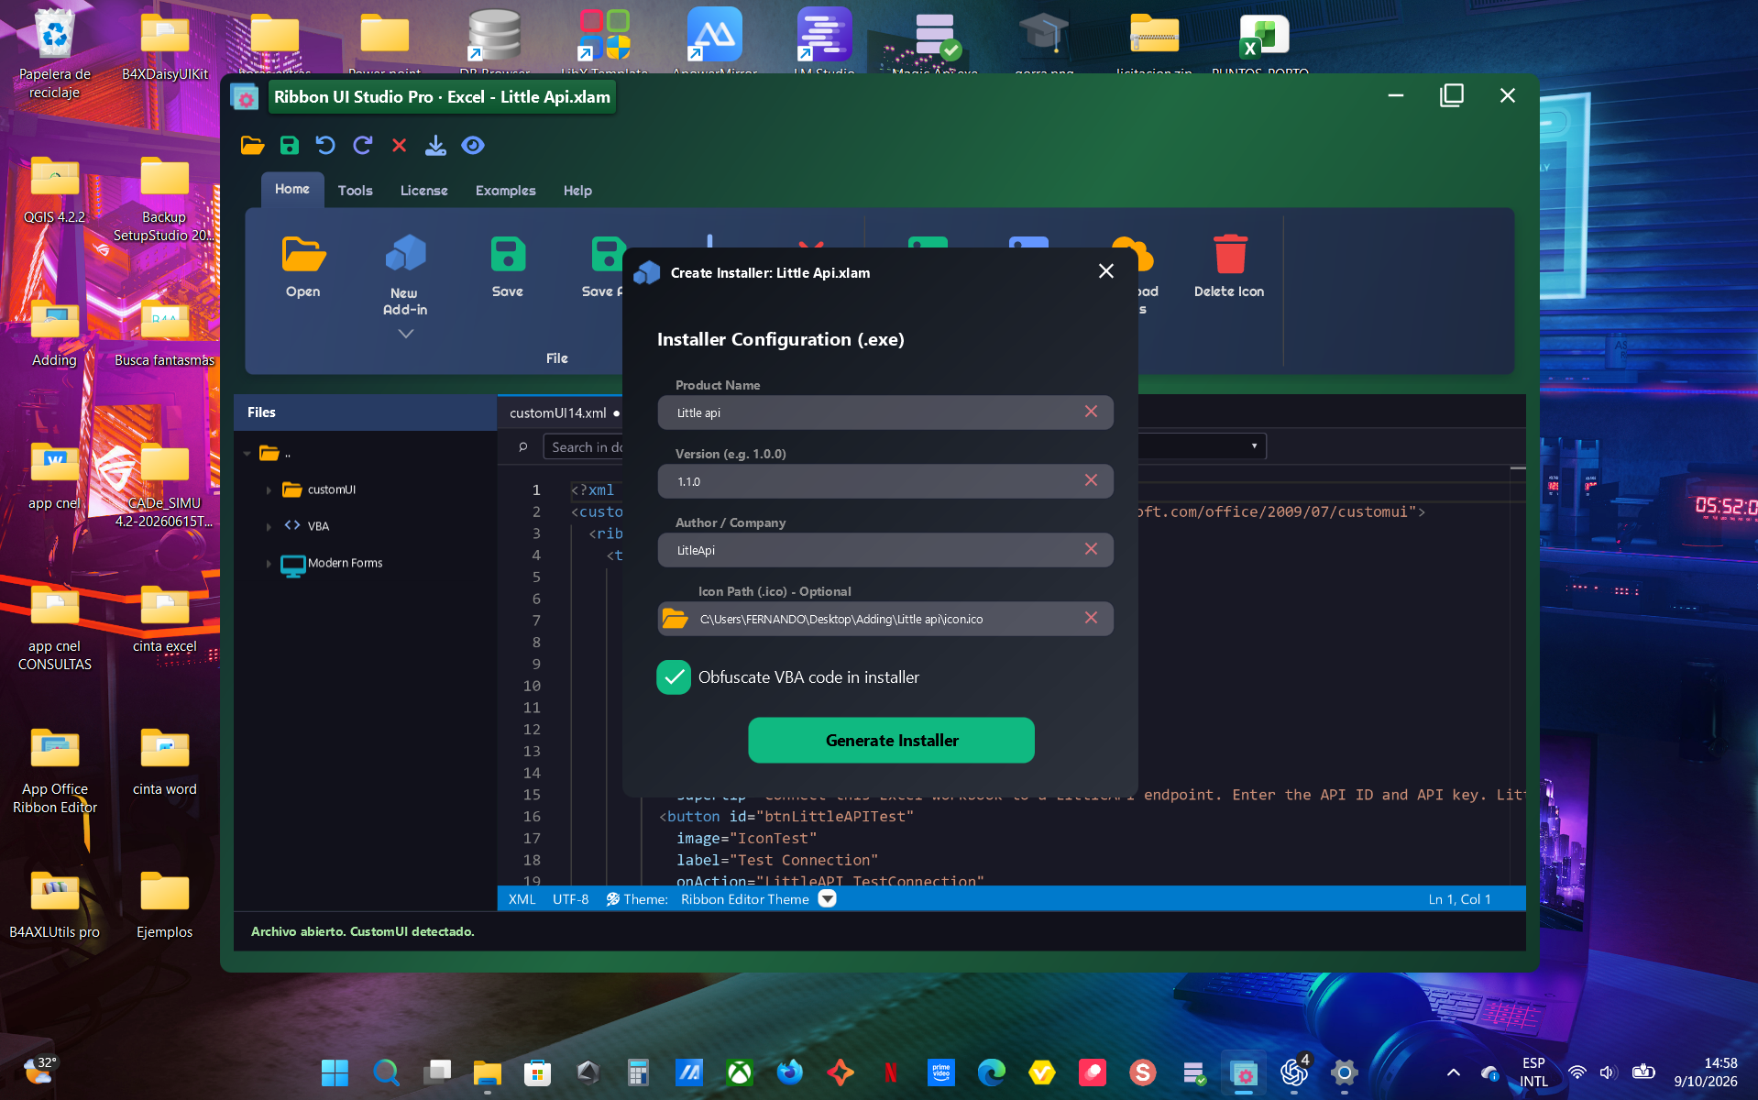Click the quick-access download installer icon
Screen dimensions: 1758x1100
click(435, 145)
